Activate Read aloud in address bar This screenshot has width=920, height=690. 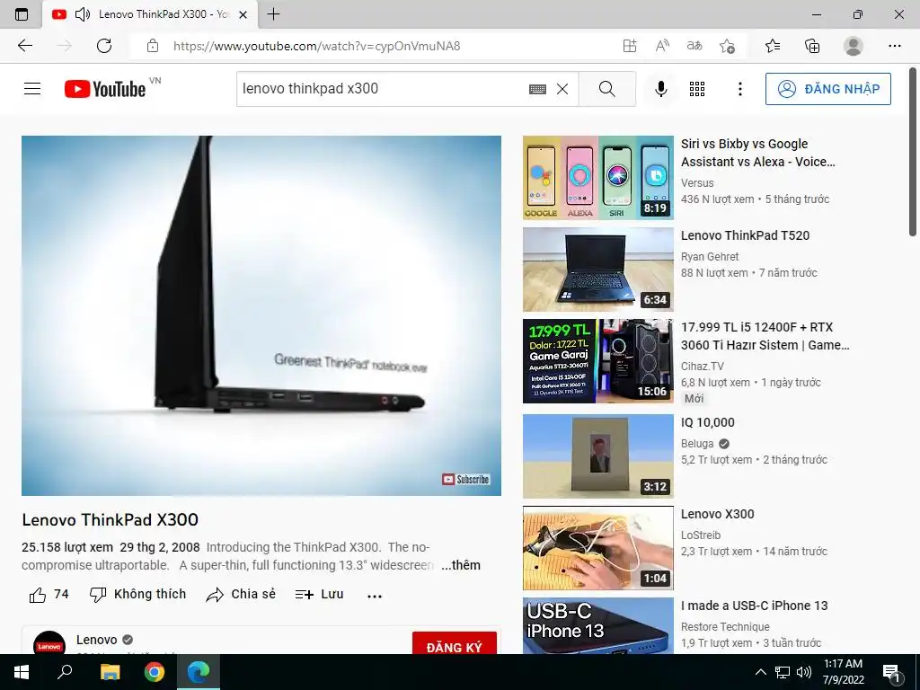(662, 46)
